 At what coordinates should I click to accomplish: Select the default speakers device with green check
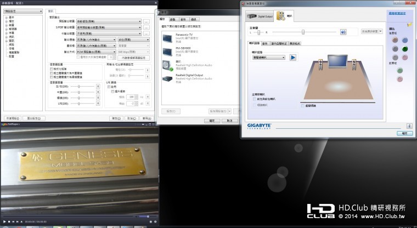(201, 65)
